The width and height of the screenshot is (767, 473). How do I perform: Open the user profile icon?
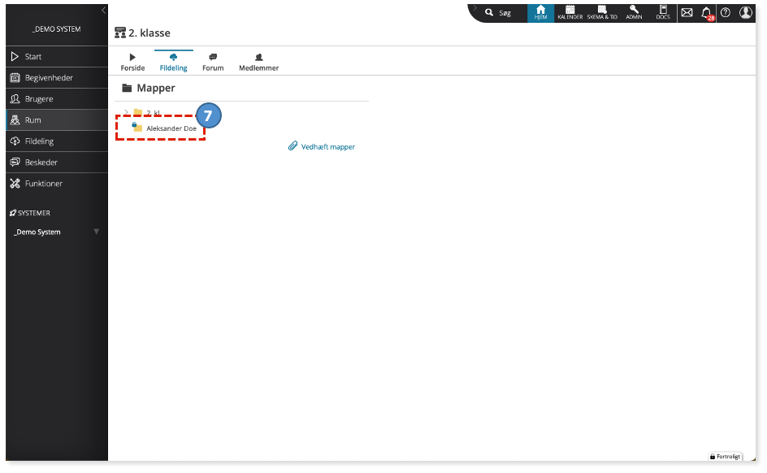tap(746, 13)
